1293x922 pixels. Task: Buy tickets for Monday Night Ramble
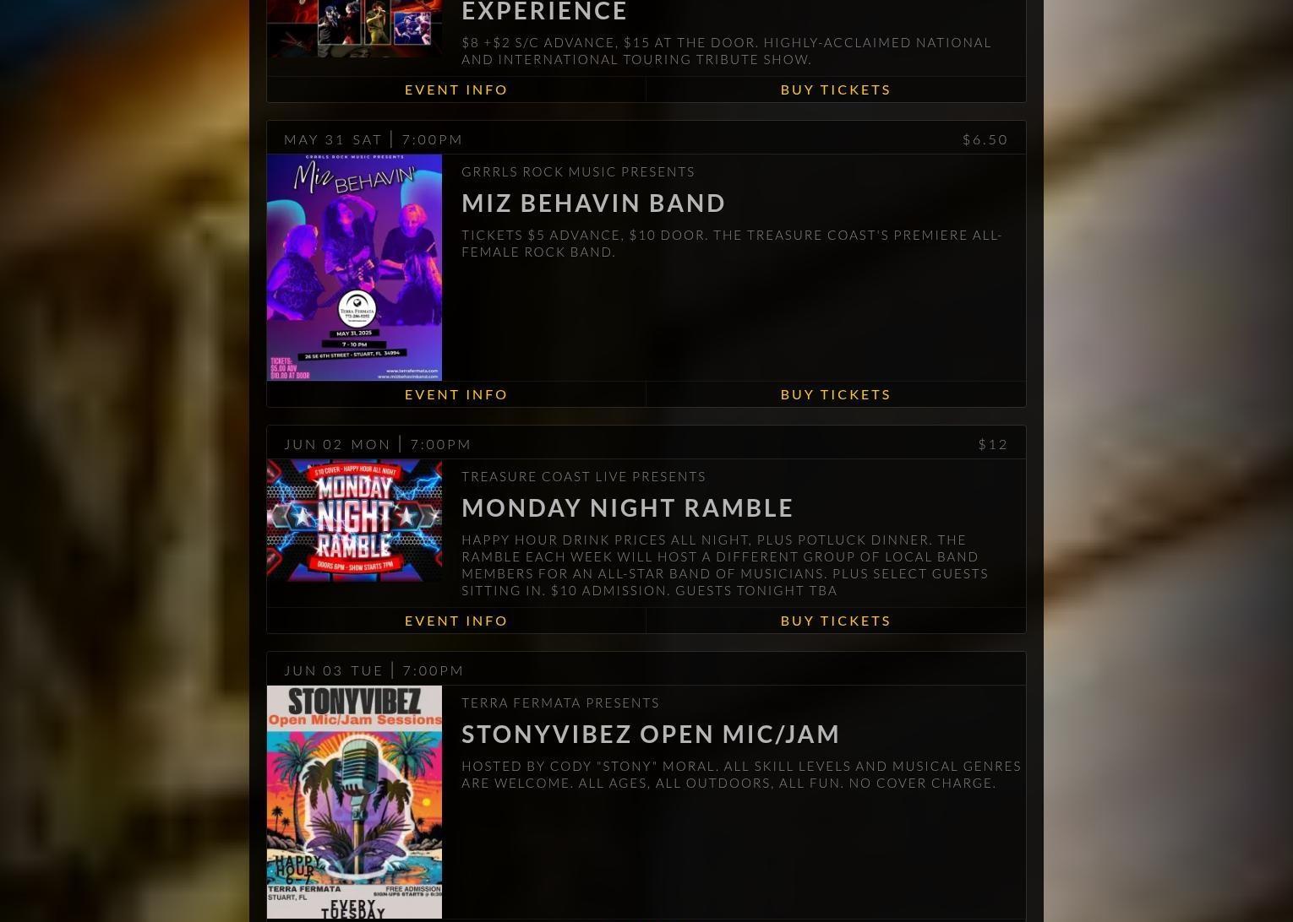[836, 621]
